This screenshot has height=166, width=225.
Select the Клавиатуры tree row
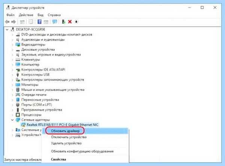tap(31, 59)
